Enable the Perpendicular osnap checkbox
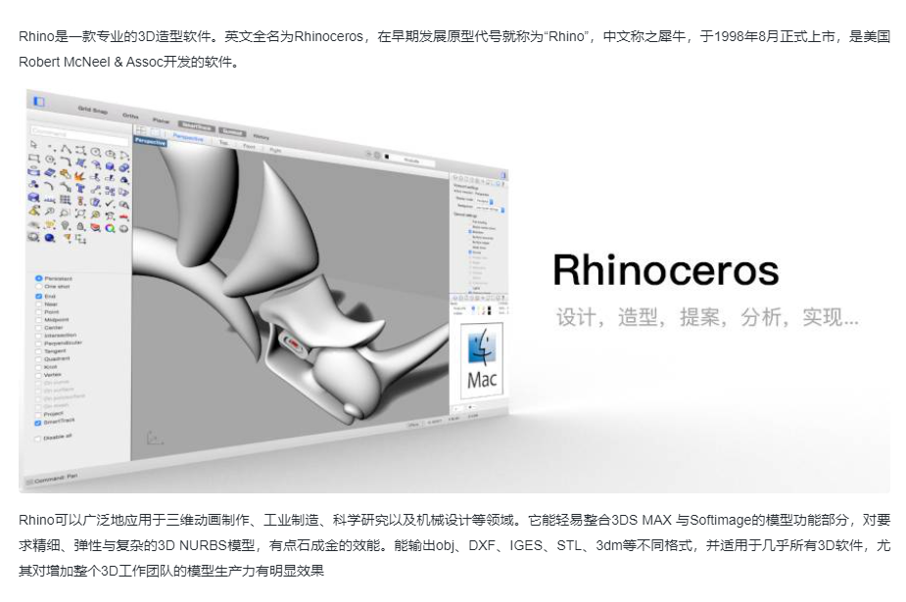Screen dimensions: 906x602 click(39, 344)
